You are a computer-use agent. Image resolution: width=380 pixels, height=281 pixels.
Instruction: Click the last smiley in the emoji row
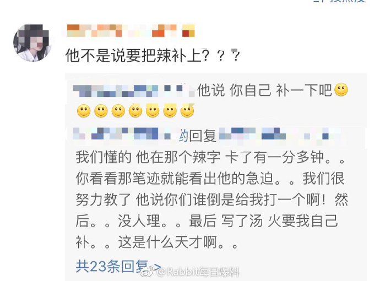click(x=187, y=111)
